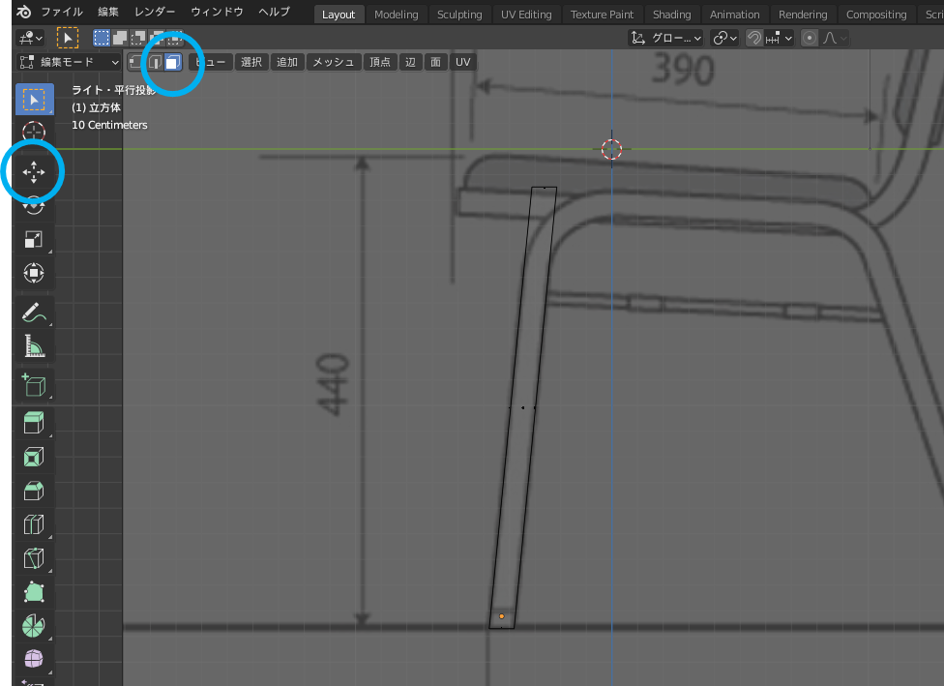This screenshot has width=944, height=686.
Task: Switch to the Modeling workspace tab
Action: [397, 15]
